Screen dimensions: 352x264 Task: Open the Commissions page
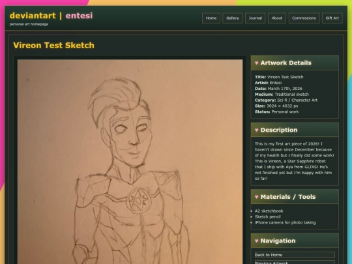[x=304, y=18]
